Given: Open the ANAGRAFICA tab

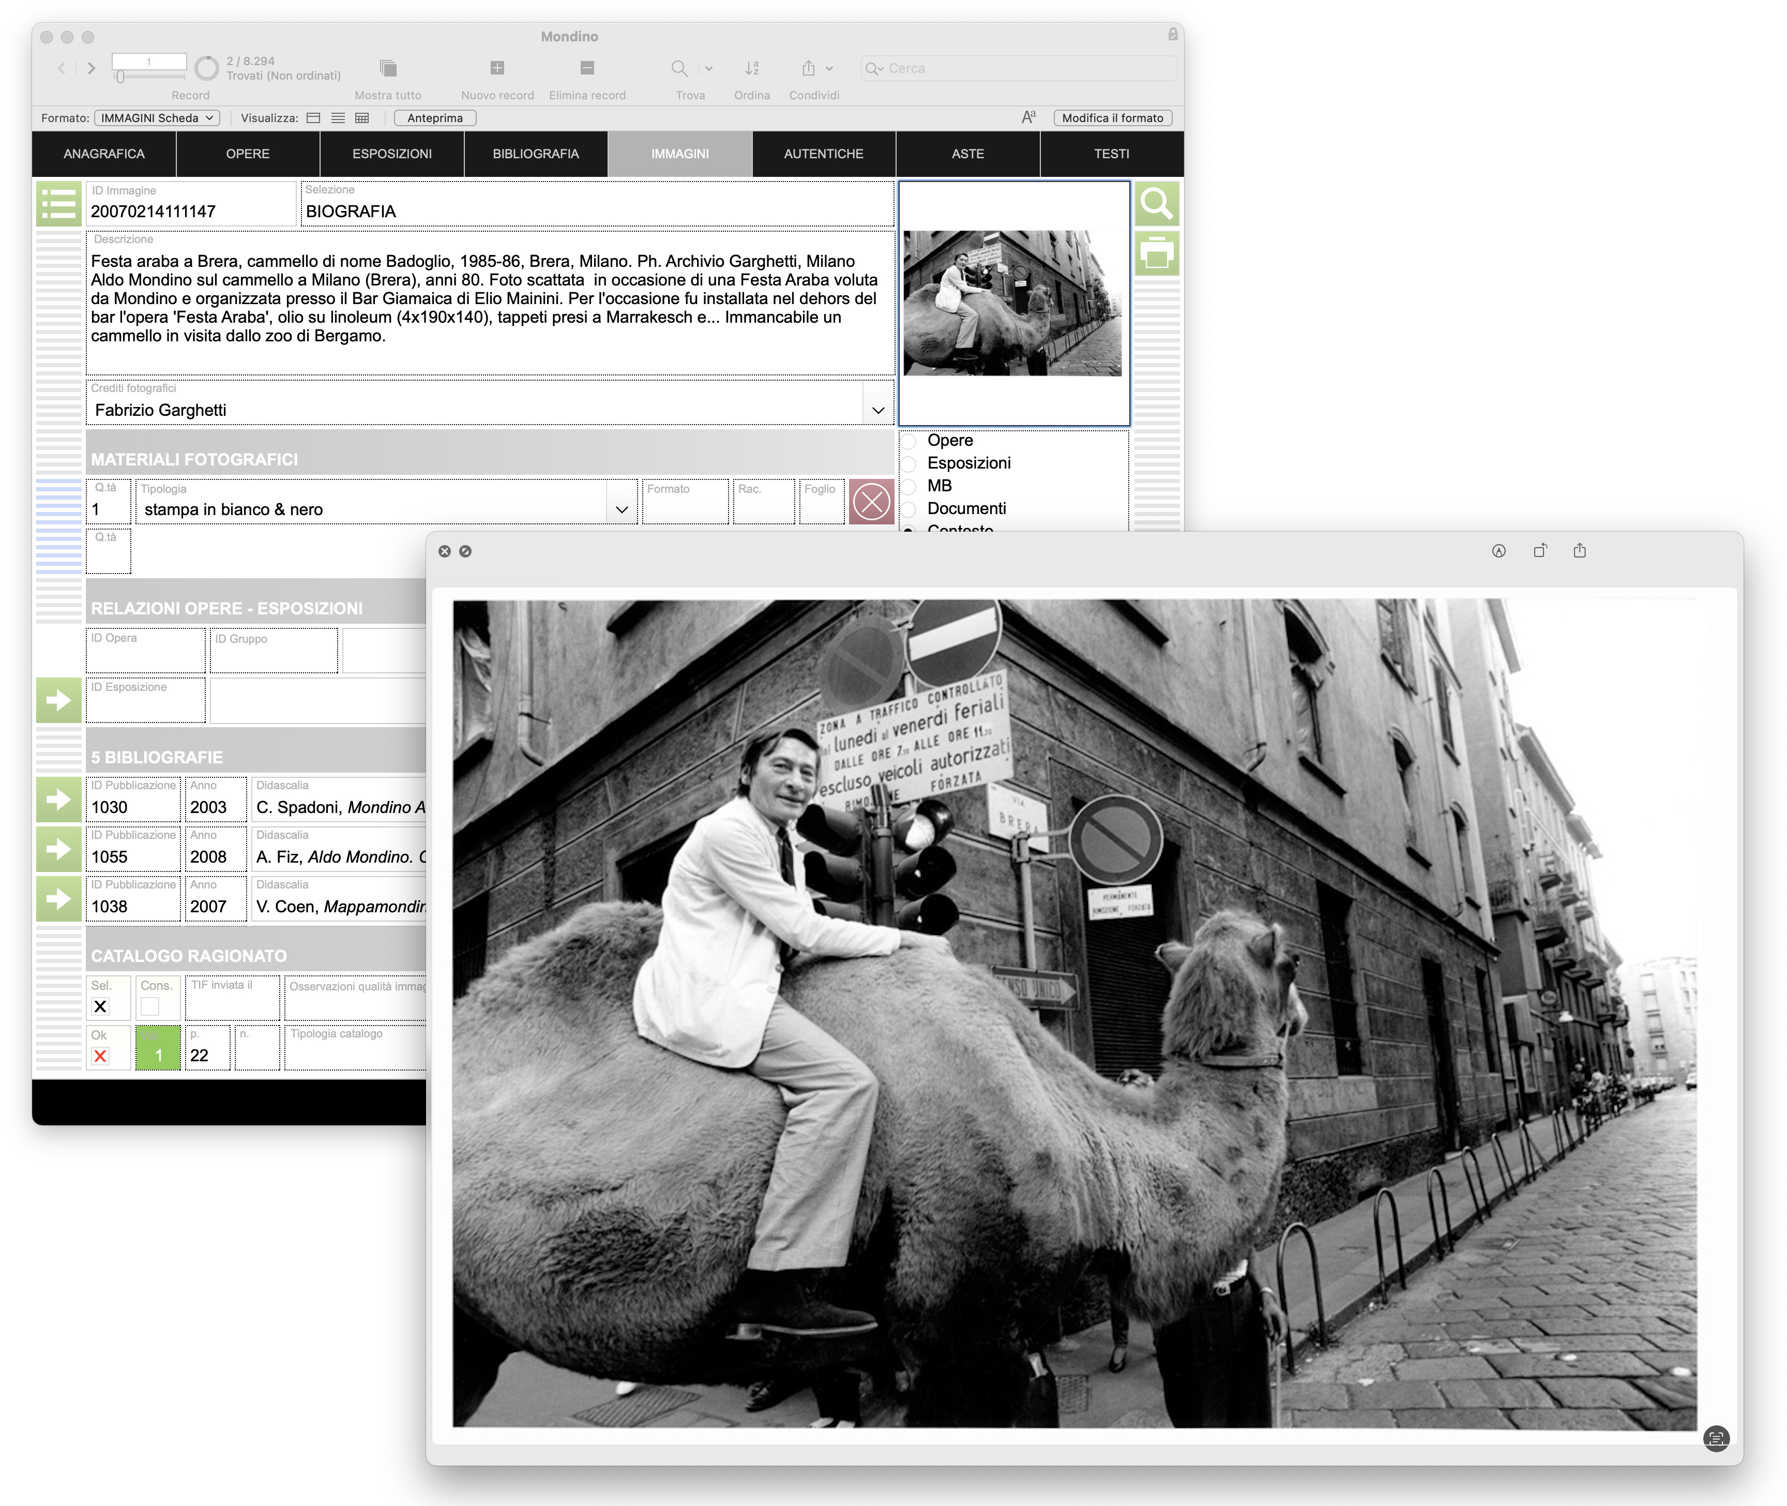Looking at the screenshot, I should (x=104, y=154).
